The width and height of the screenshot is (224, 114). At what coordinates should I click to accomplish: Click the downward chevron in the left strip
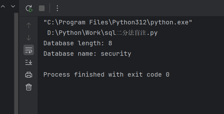tap(13, 6)
